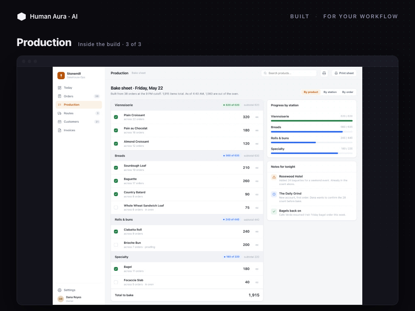Open Today in the sidebar
The image size is (415, 311).
[x=79, y=88]
